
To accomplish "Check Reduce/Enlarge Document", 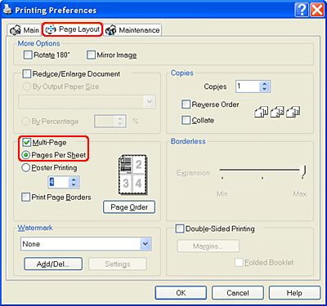I will [x=27, y=74].
